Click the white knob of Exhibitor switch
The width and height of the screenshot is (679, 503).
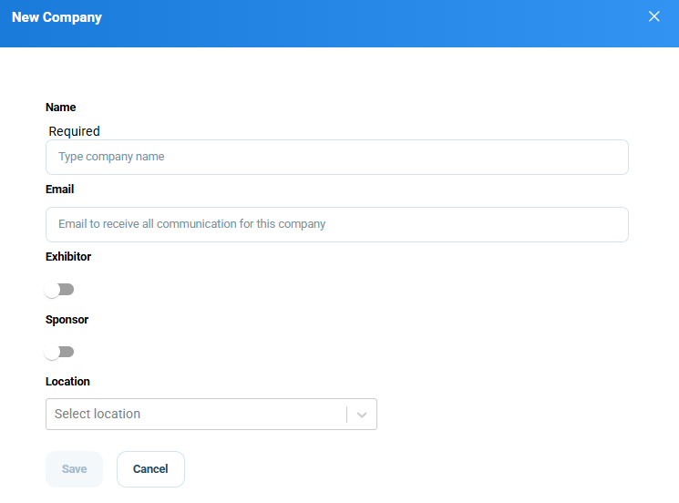[x=52, y=290]
